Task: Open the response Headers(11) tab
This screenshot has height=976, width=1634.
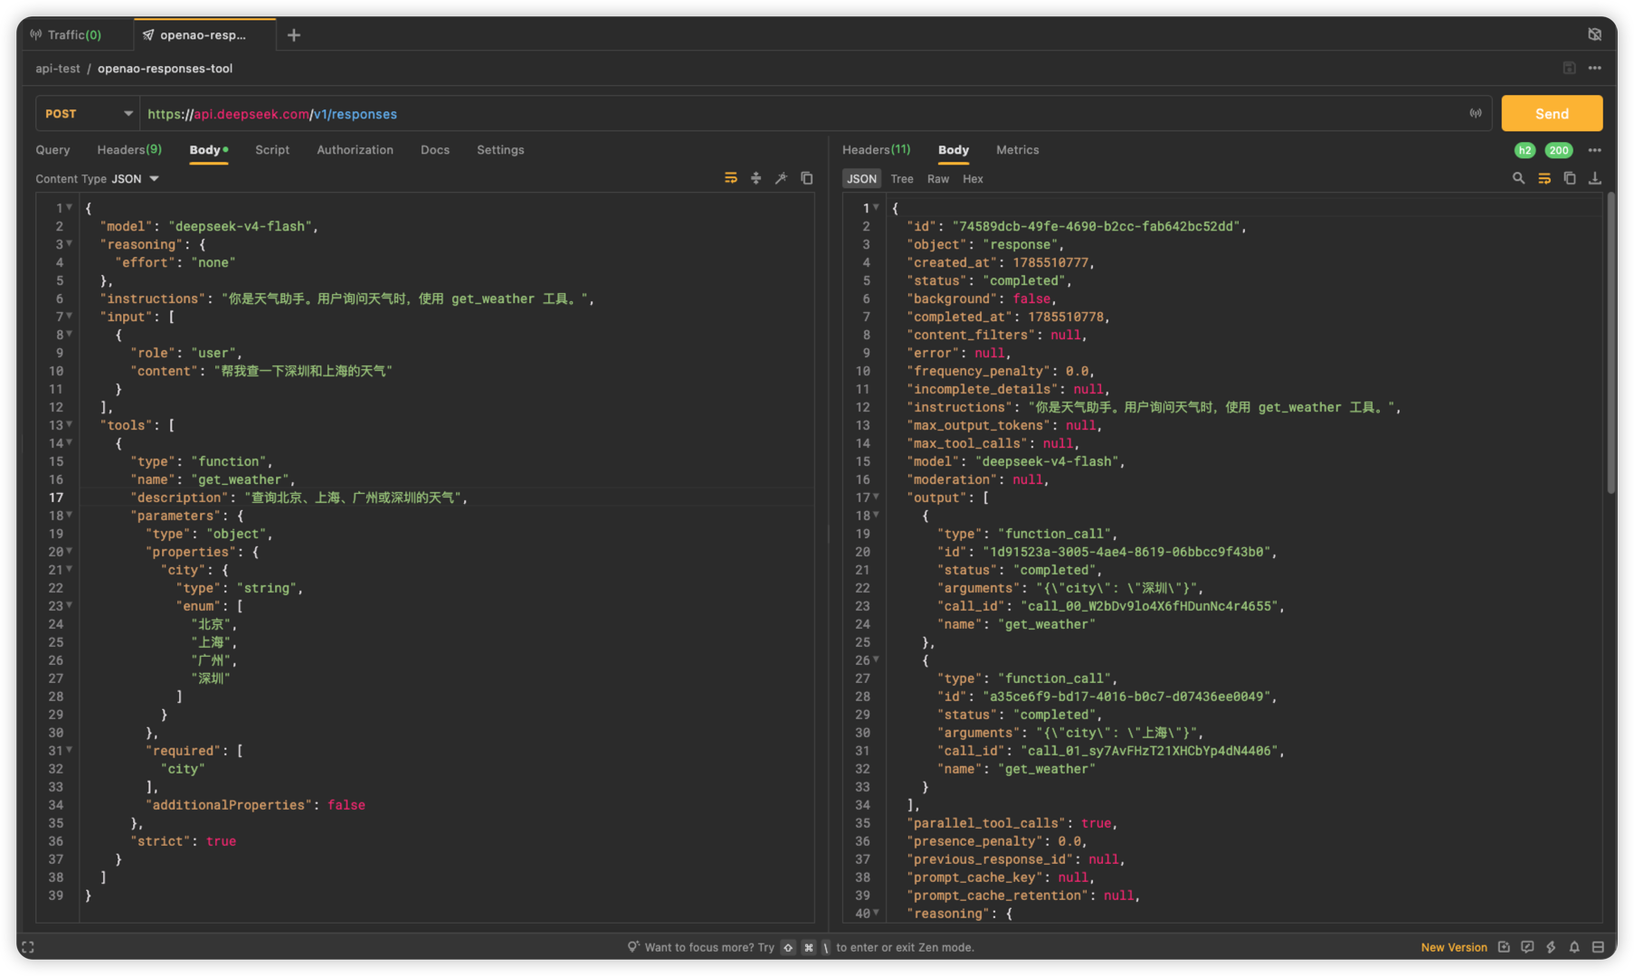Action: tap(876, 150)
